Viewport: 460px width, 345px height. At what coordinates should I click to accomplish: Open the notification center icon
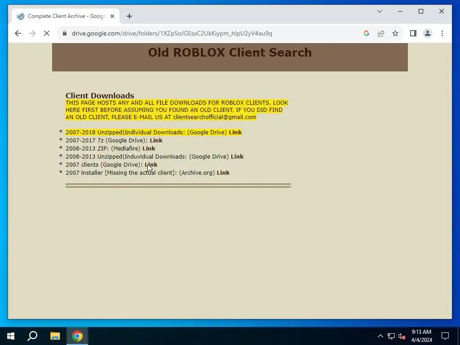click(x=445, y=336)
